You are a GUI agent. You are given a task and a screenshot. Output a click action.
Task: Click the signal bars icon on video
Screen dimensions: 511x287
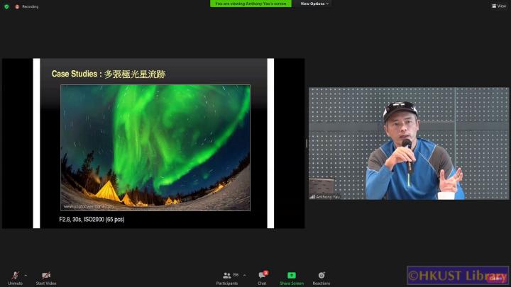(312, 196)
